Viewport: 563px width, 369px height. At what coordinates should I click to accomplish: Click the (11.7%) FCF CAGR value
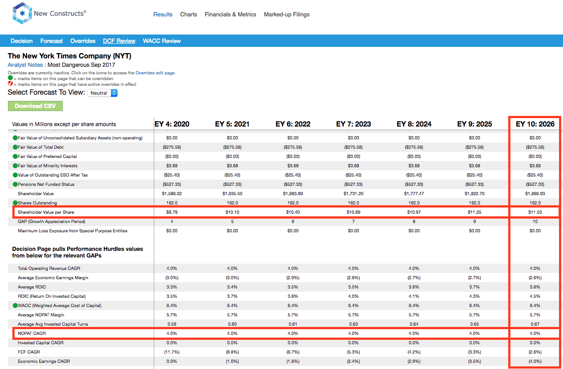coord(172,352)
